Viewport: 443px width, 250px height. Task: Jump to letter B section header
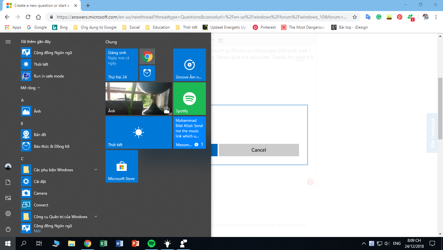(22, 124)
